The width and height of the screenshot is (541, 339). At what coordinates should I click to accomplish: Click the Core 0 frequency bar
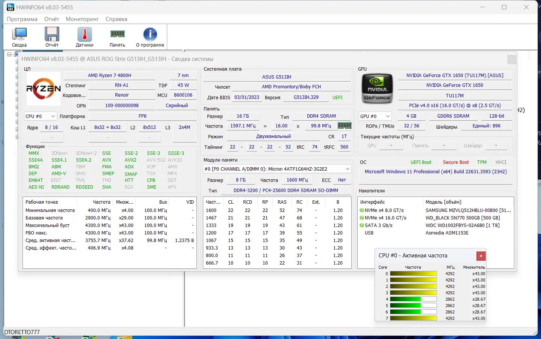click(413, 274)
